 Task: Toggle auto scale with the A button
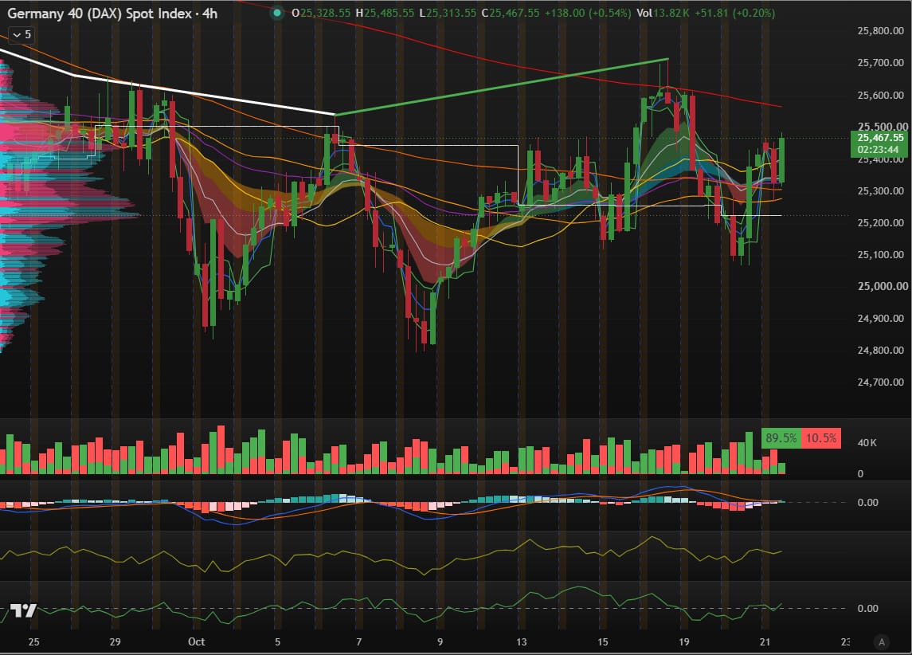pos(882,642)
